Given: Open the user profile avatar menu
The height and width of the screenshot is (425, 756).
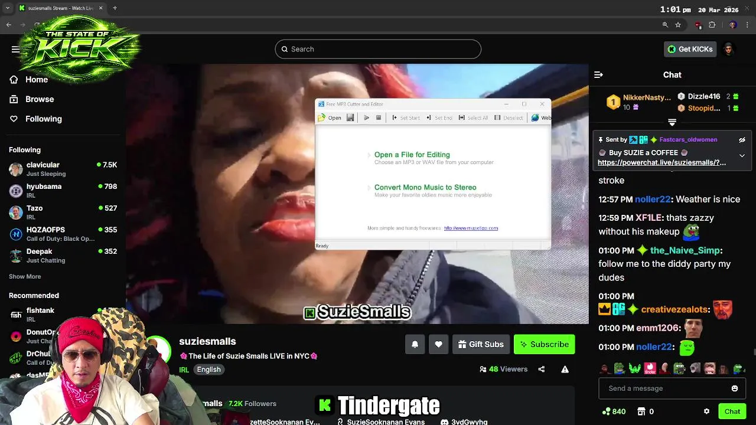Looking at the screenshot, I should (x=728, y=49).
